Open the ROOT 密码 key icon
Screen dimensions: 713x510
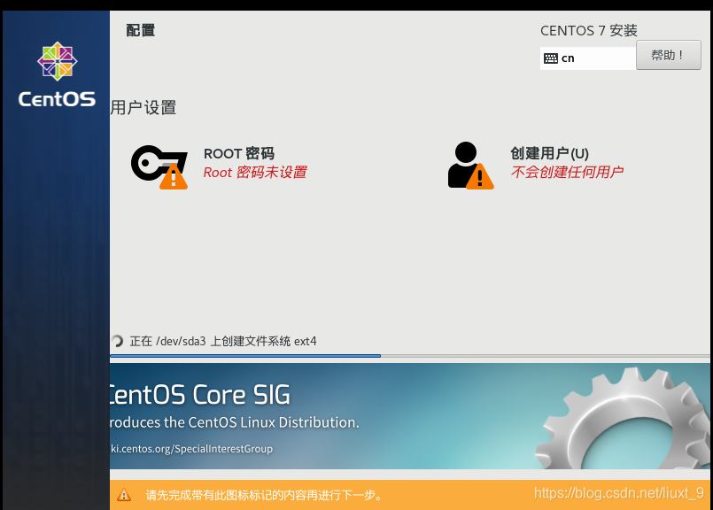(159, 166)
